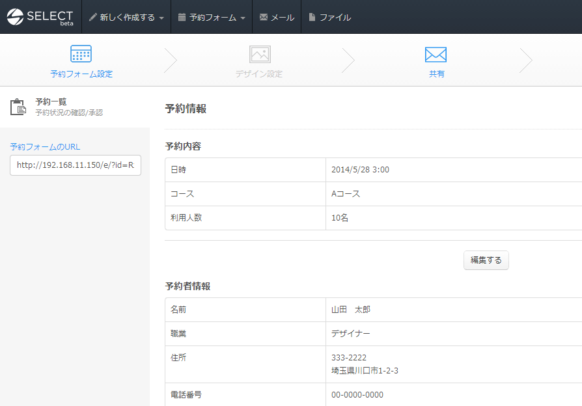
Task: Click the envelope icon above 共有
Action: (436, 54)
